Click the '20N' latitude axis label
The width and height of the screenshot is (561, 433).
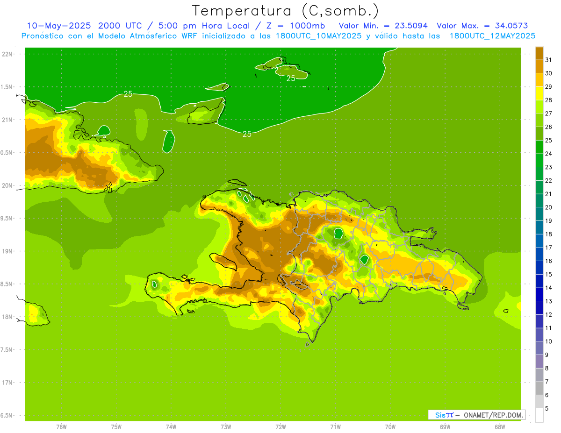pos(7,185)
